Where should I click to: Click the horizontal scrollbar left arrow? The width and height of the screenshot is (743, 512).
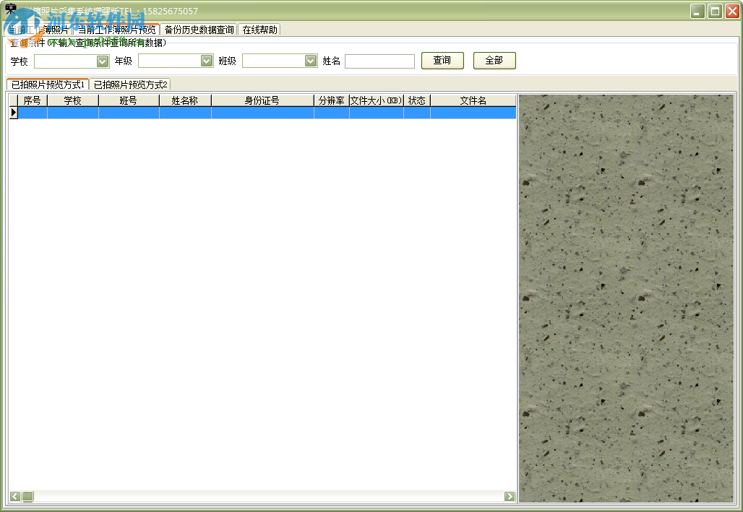coord(15,496)
